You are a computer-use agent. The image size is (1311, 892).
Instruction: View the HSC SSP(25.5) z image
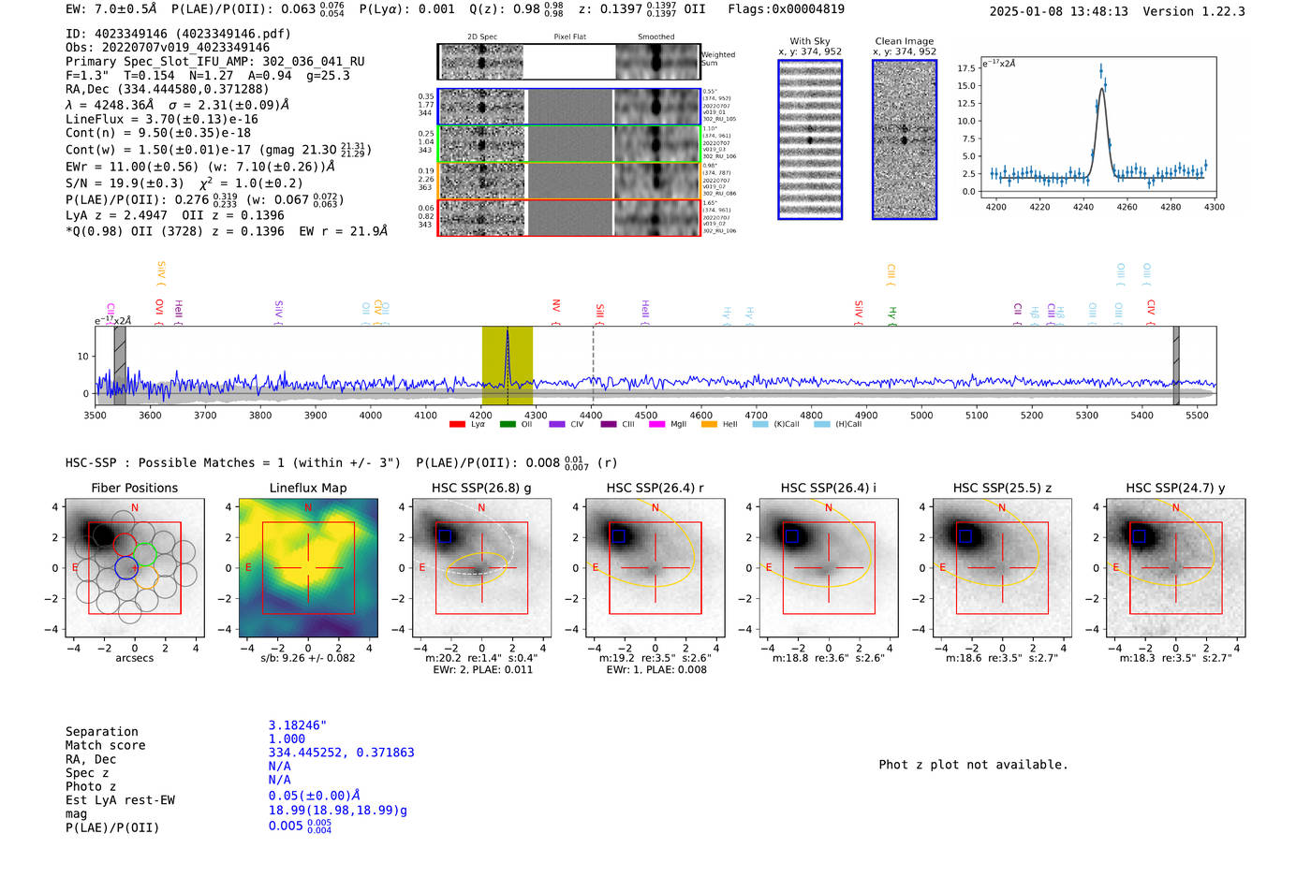point(1002,568)
